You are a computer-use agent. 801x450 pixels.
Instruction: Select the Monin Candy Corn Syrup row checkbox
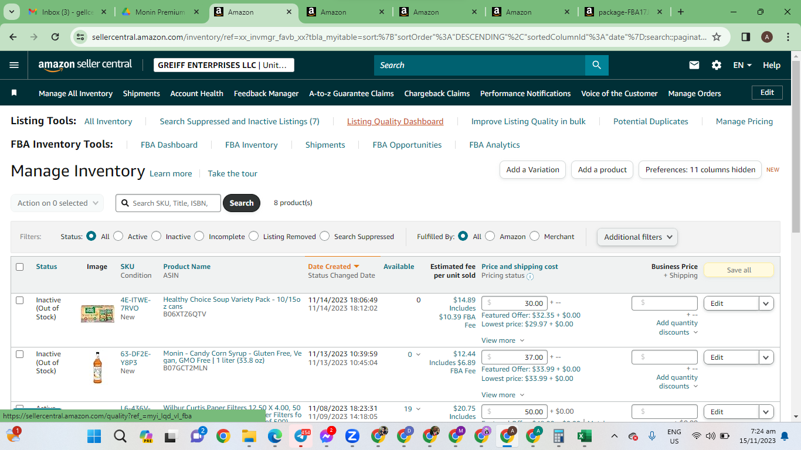pyautogui.click(x=20, y=354)
